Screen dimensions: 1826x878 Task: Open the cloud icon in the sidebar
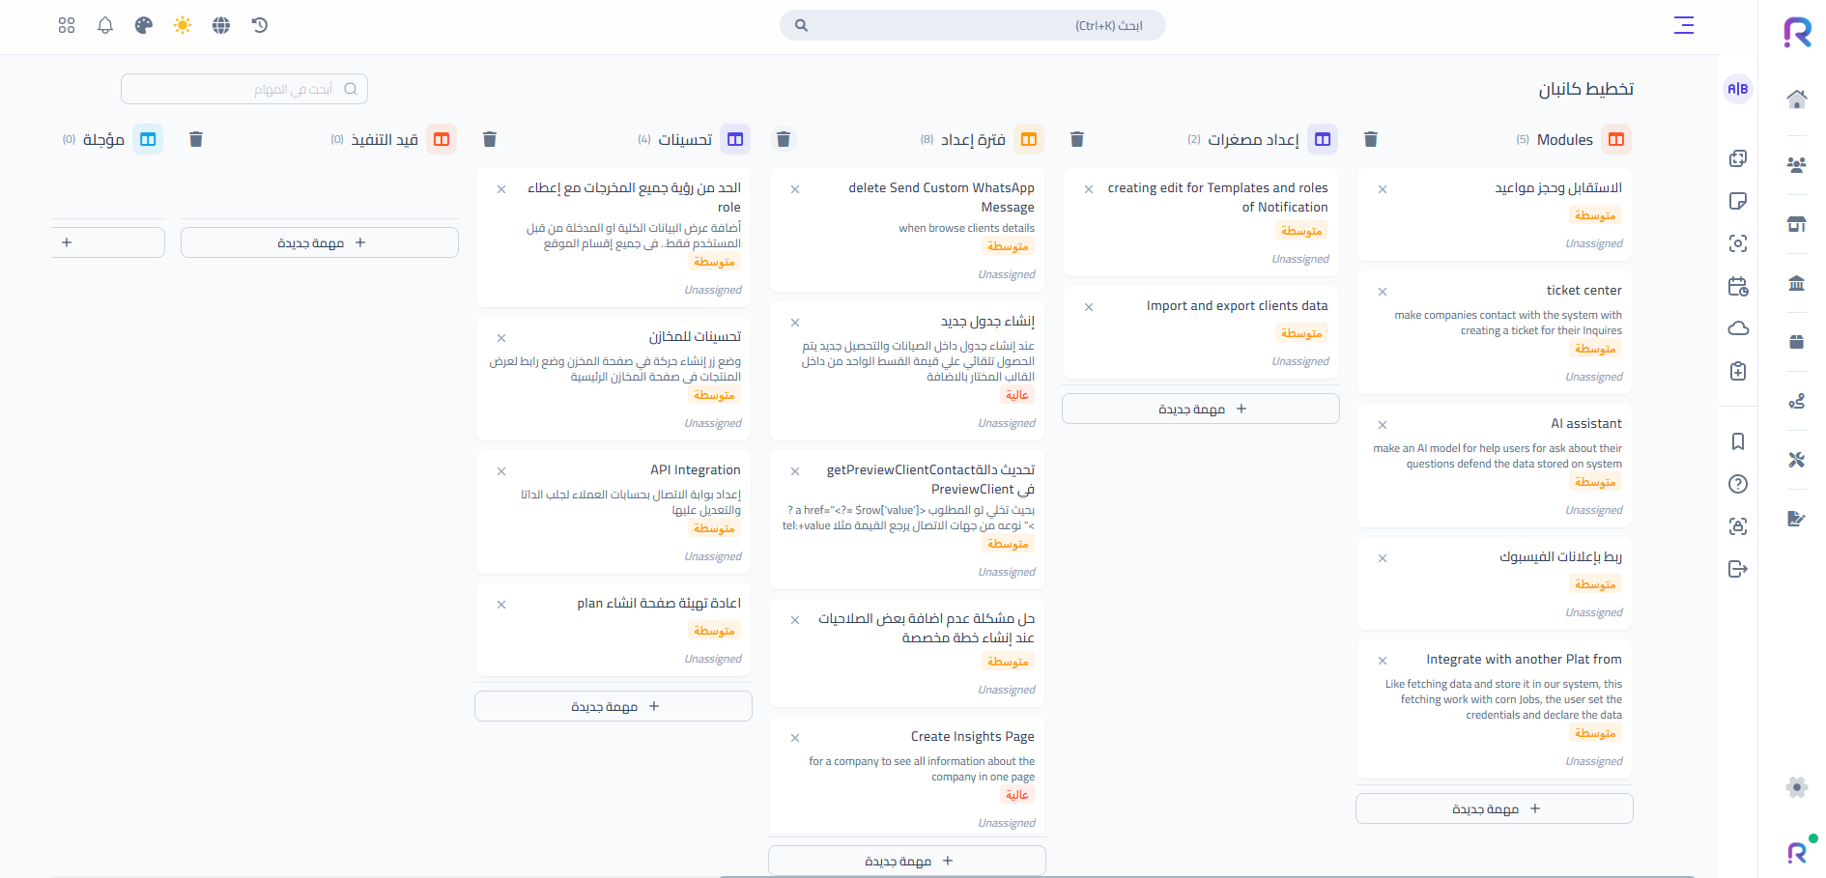coord(1738,328)
